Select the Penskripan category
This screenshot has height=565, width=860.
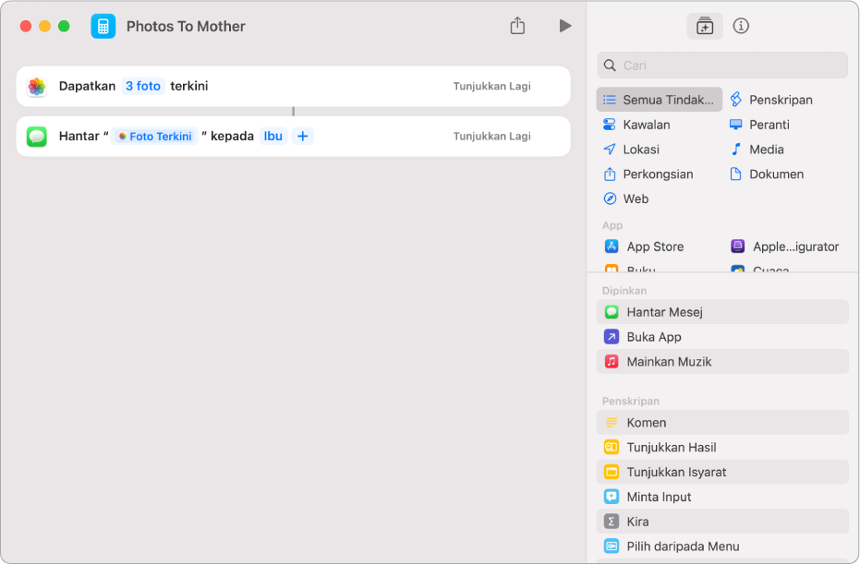[781, 100]
